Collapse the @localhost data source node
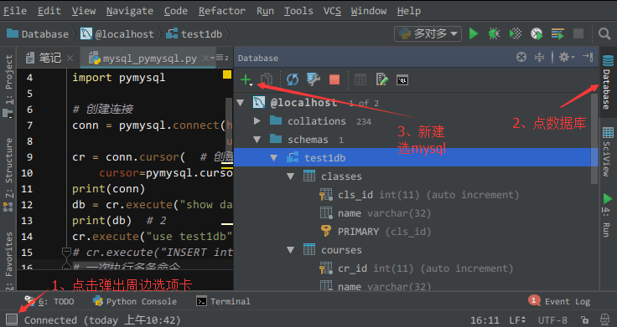Screen dimensions: 617x327 (x=241, y=103)
